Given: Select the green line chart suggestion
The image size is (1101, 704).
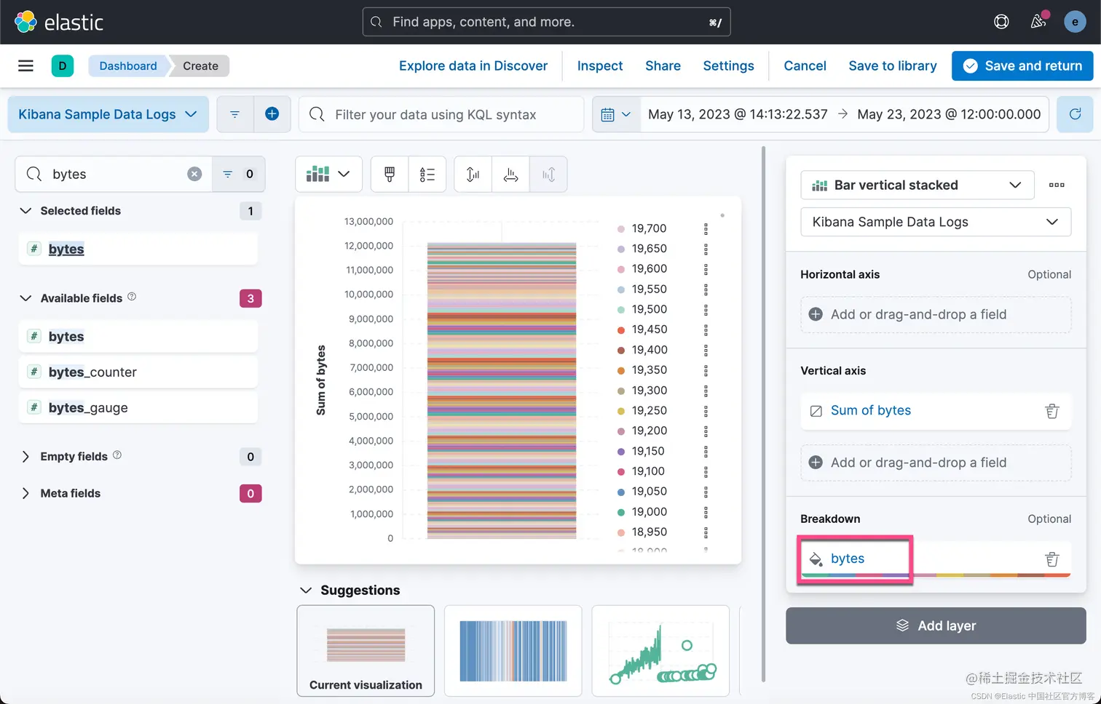Looking at the screenshot, I should coord(660,651).
